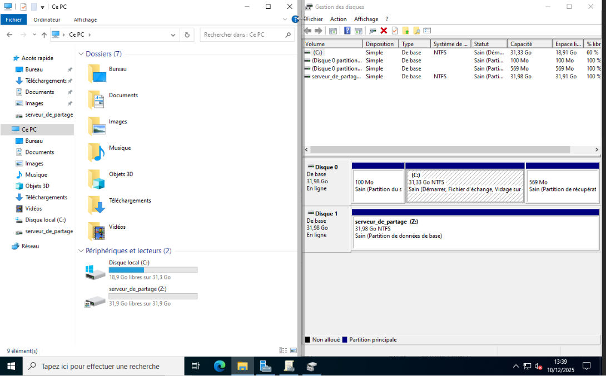Screen dimensions: 606x376
Task: Click the blue help icon in Disk Management toolbar
Action: (x=347, y=31)
